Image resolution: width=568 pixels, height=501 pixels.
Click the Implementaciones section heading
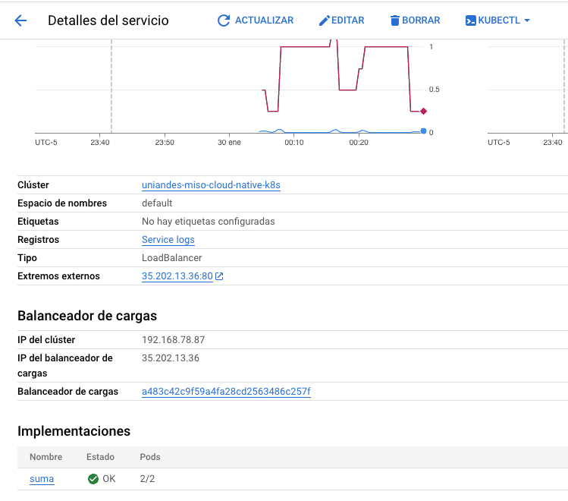pyautogui.click(x=74, y=431)
